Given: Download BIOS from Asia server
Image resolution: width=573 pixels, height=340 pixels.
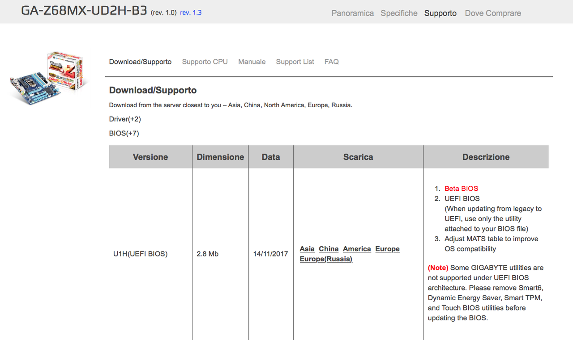Looking at the screenshot, I should (307, 249).
